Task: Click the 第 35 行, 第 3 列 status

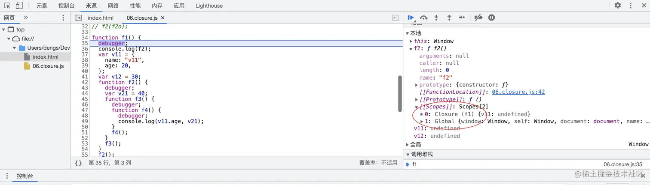Action: [110, 163]
